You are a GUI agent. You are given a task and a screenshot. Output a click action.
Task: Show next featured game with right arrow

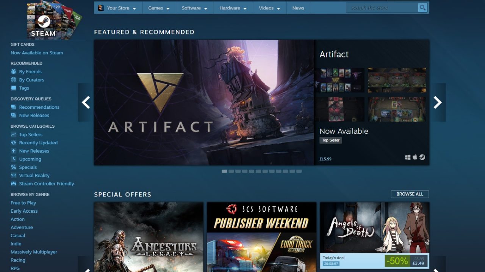438,102
